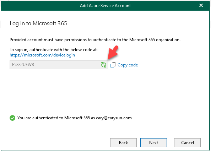
Task: Click the Microsoft 365 organization words
Action: pos(155,40)
